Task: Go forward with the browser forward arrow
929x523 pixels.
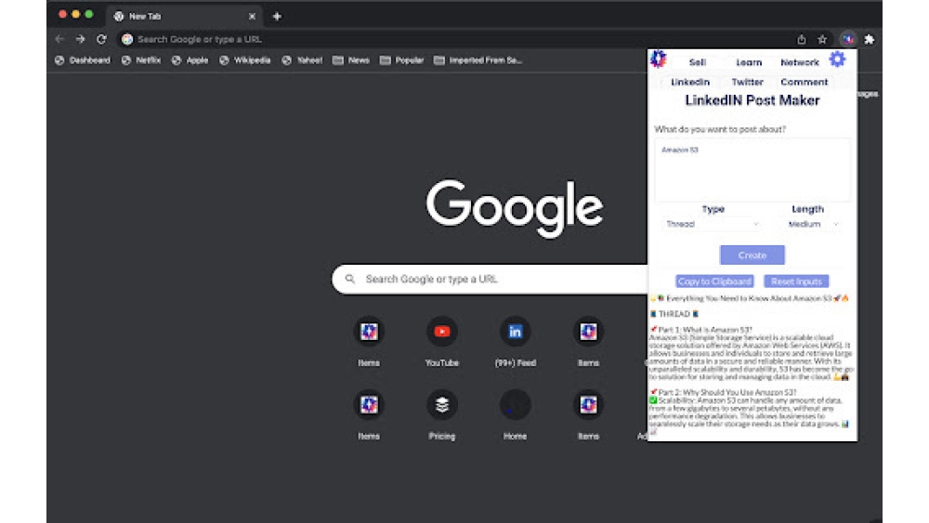Action: pyautogui.click(x=81, y=39)
